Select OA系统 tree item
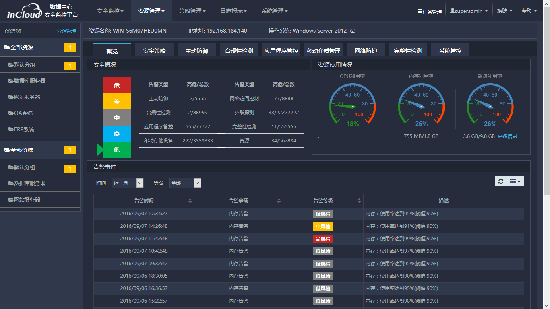The height and width of the screenshot is (309, 550). coord(40,113)
